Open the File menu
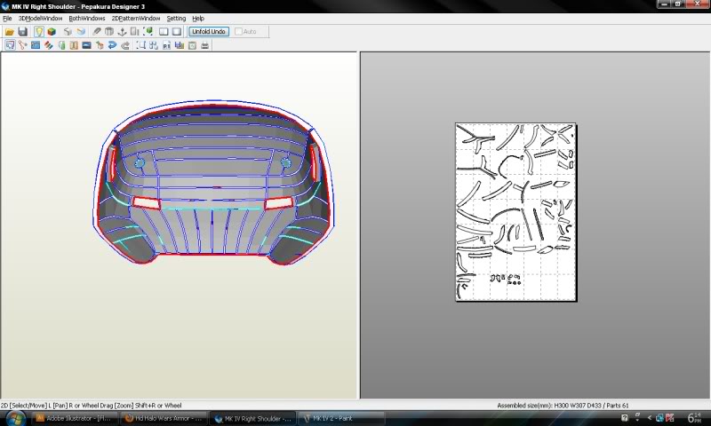The width and height of the screenshot is (711, 426). 7,18
